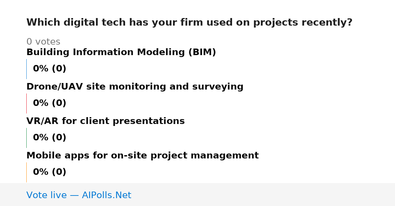Click the word 'BIM' in first option
Viewport: 395px width, 206px height.
pyautogui.click(x=202, y=52)
